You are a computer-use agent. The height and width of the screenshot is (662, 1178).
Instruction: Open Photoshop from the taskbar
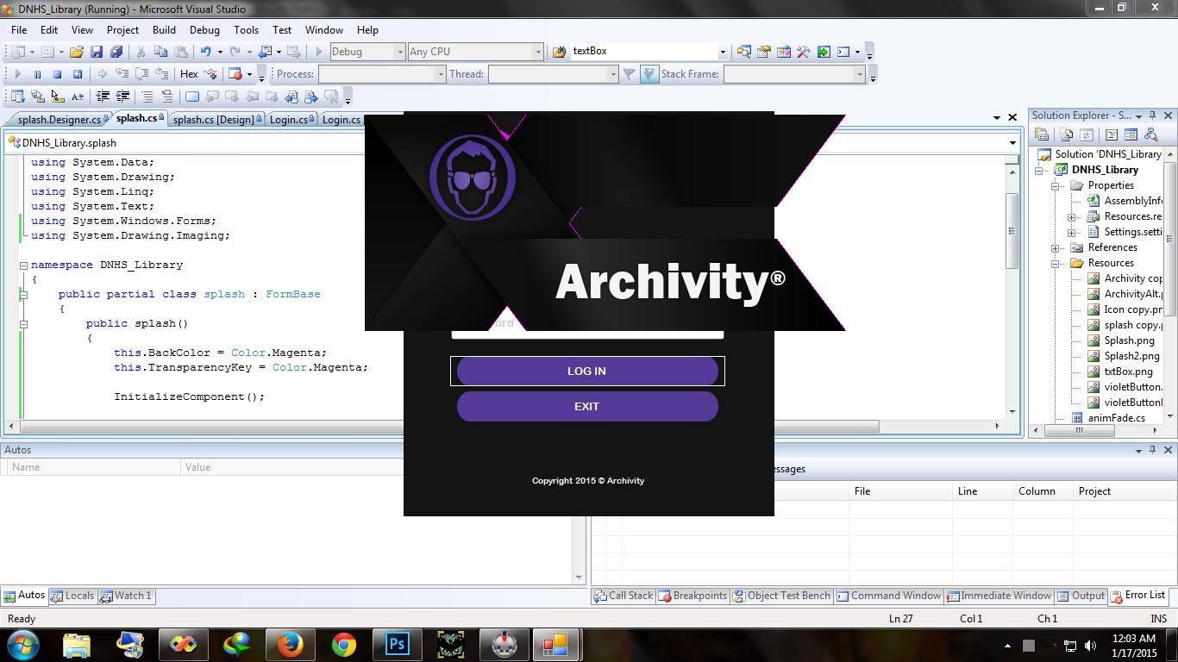point(397,644)
